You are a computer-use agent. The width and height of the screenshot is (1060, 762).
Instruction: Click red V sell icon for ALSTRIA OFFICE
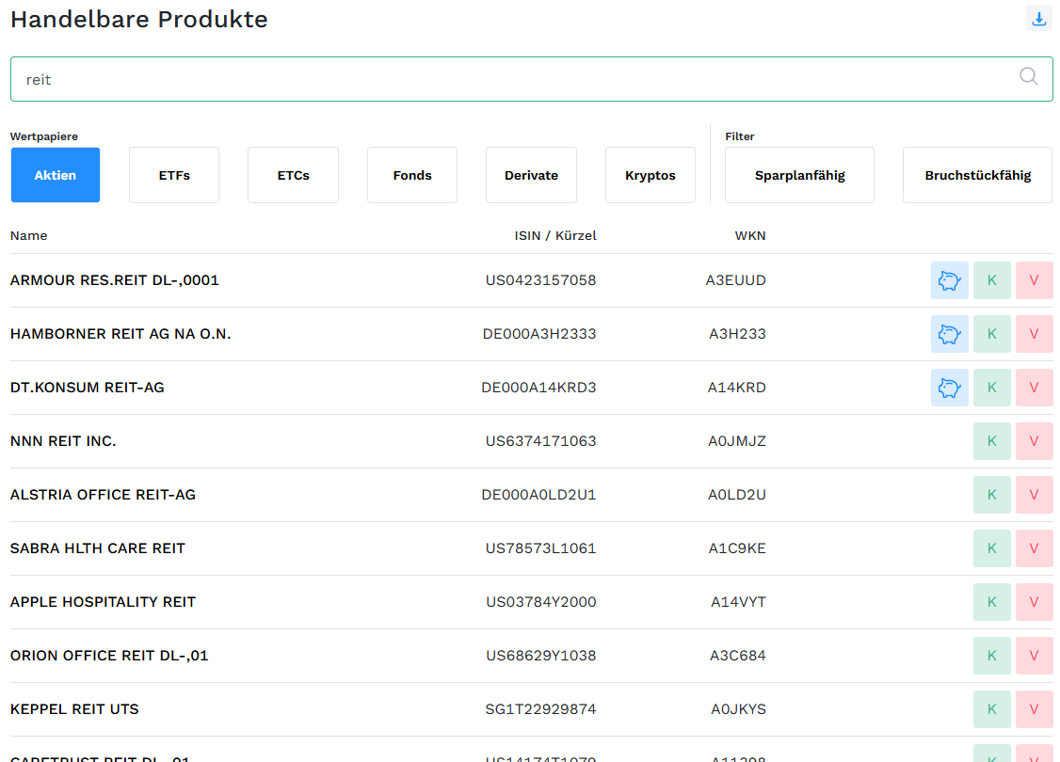click(1034, 495)
